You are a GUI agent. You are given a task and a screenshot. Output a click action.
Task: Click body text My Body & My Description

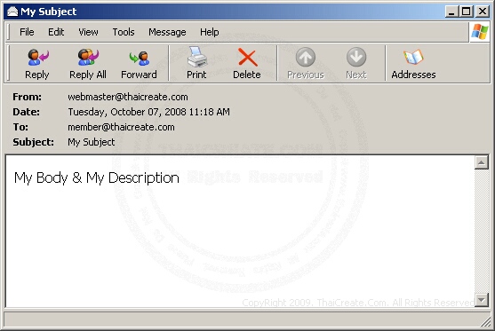[x=97, y=177]
